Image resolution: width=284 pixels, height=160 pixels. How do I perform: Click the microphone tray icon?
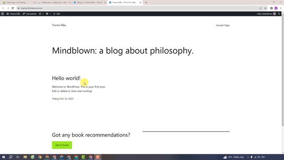coord(252,157)
